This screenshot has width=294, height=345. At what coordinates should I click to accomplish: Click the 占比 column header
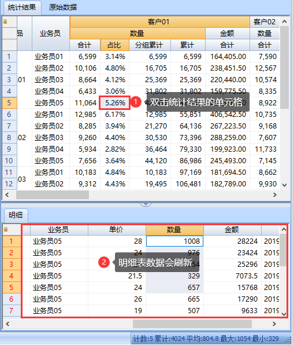pyautogui.click(x=114, y=45)
